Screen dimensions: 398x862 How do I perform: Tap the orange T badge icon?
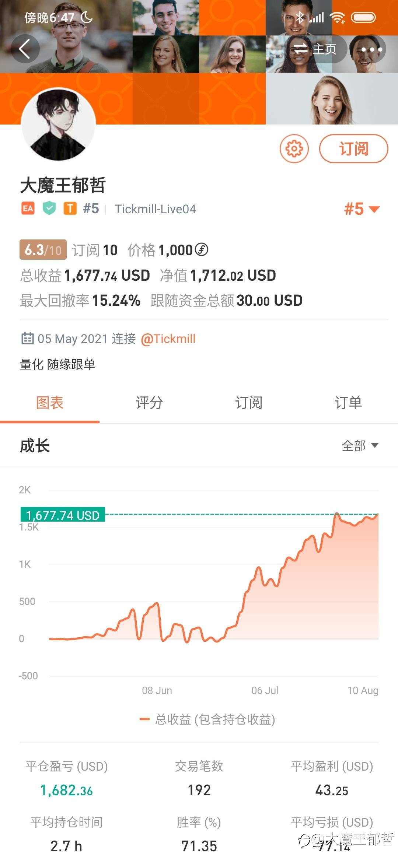pyautogui.click(x=70, y=209)
